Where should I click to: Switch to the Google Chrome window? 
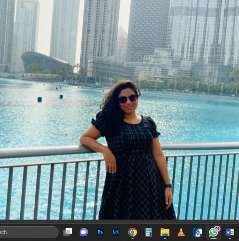[132, 232]
